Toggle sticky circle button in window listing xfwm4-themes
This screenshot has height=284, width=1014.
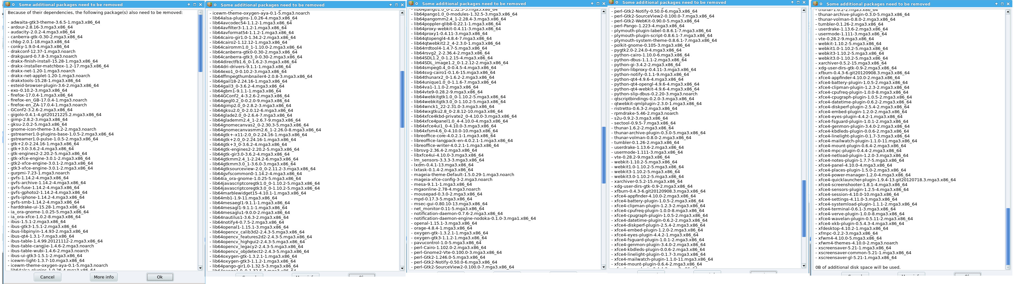coord(822,4)
